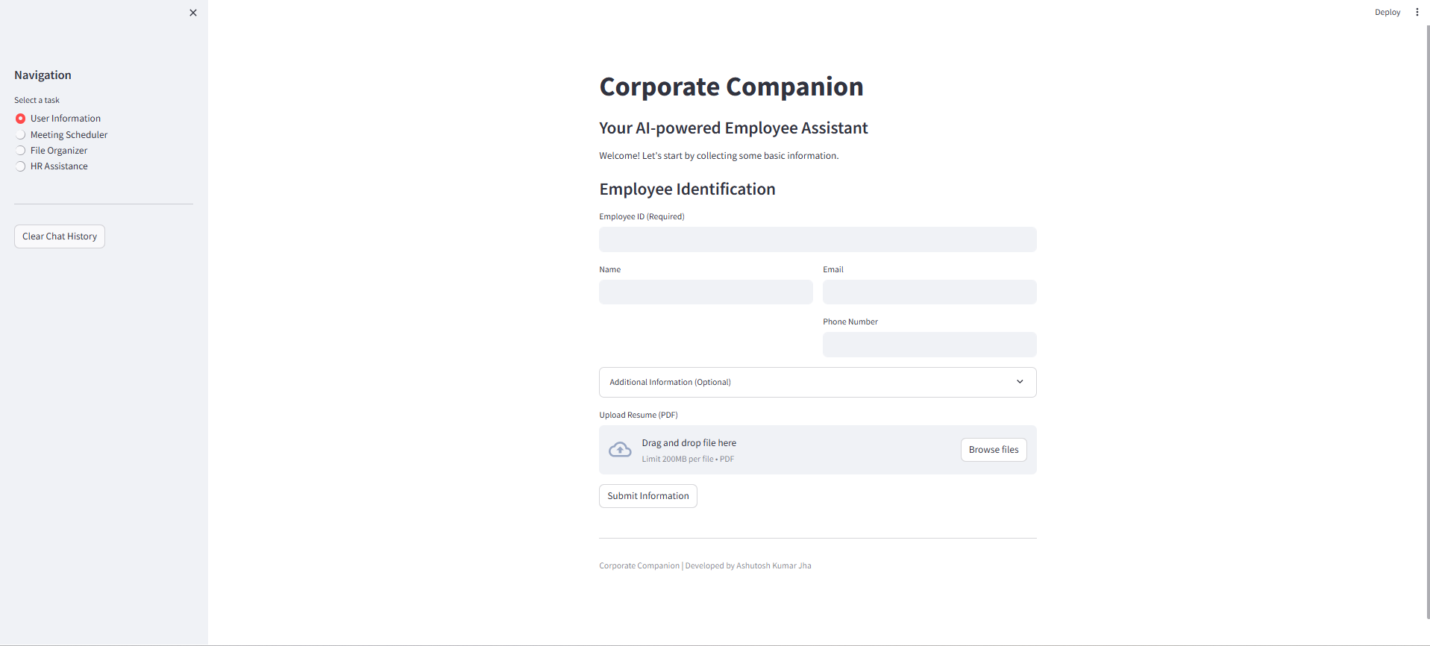
Task: Click the vertical page scrollbar
Action: 1428,321
